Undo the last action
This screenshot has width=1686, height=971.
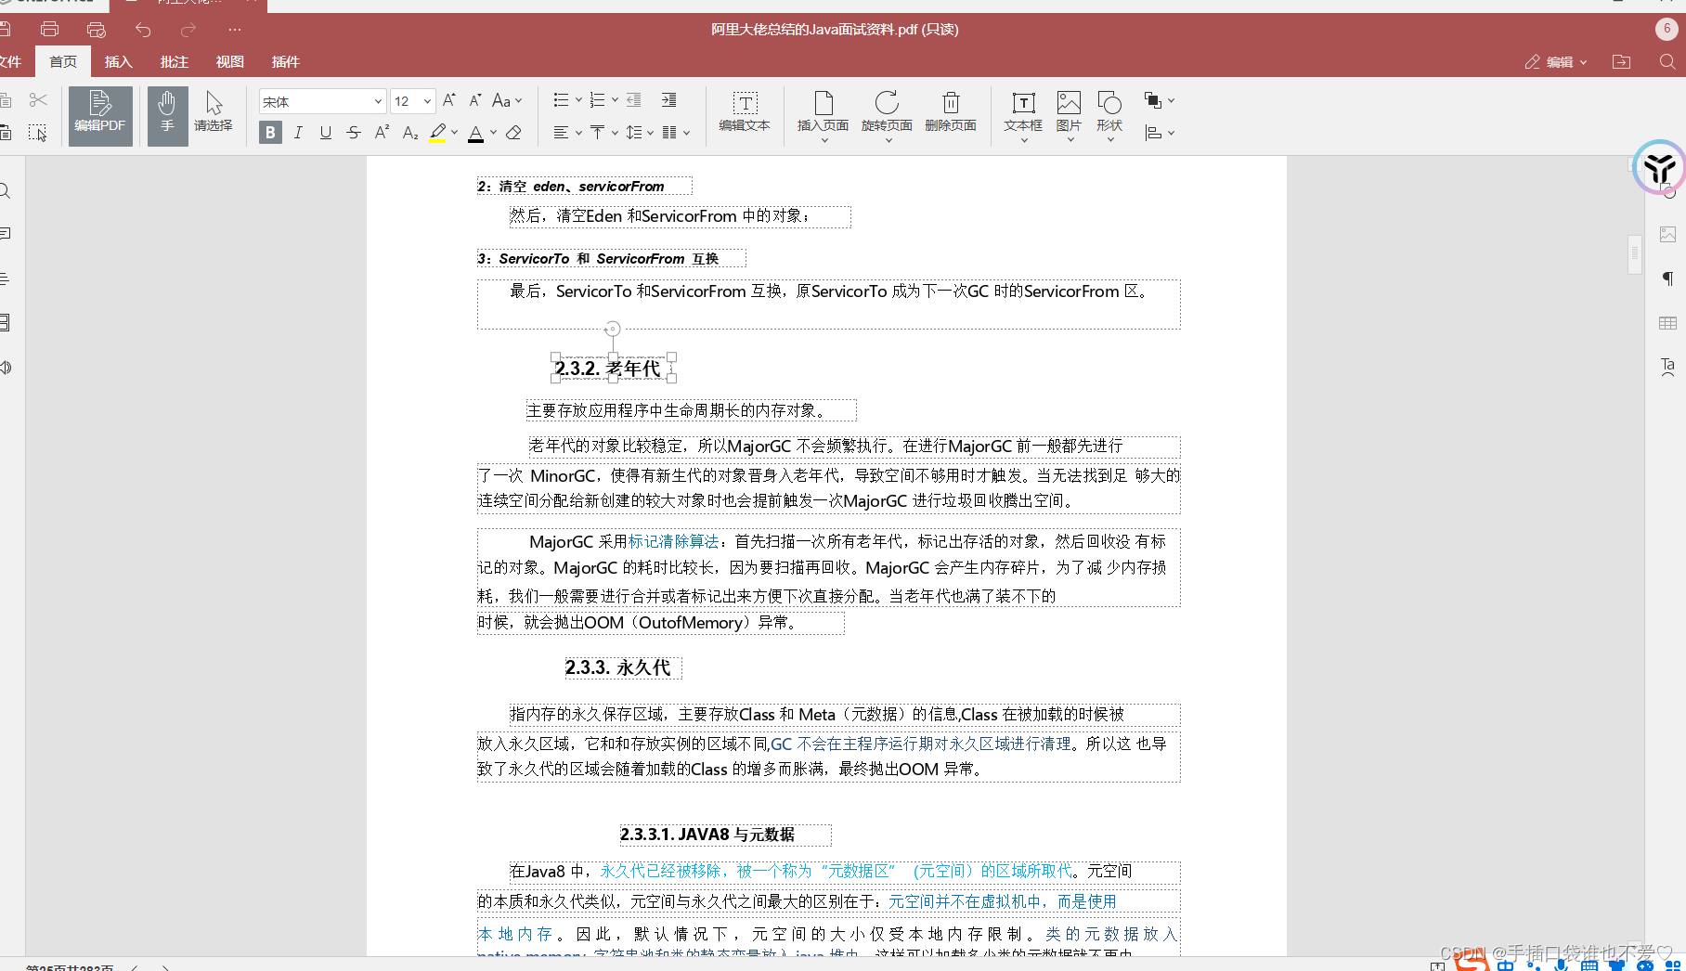143,30
